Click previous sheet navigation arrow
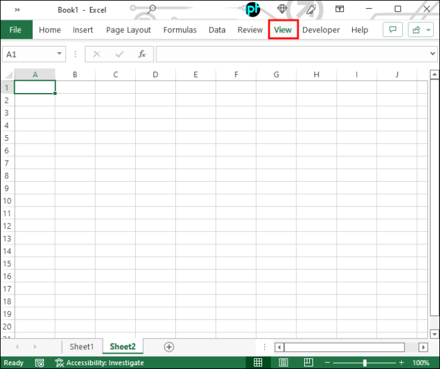 [x=17, y=347]
